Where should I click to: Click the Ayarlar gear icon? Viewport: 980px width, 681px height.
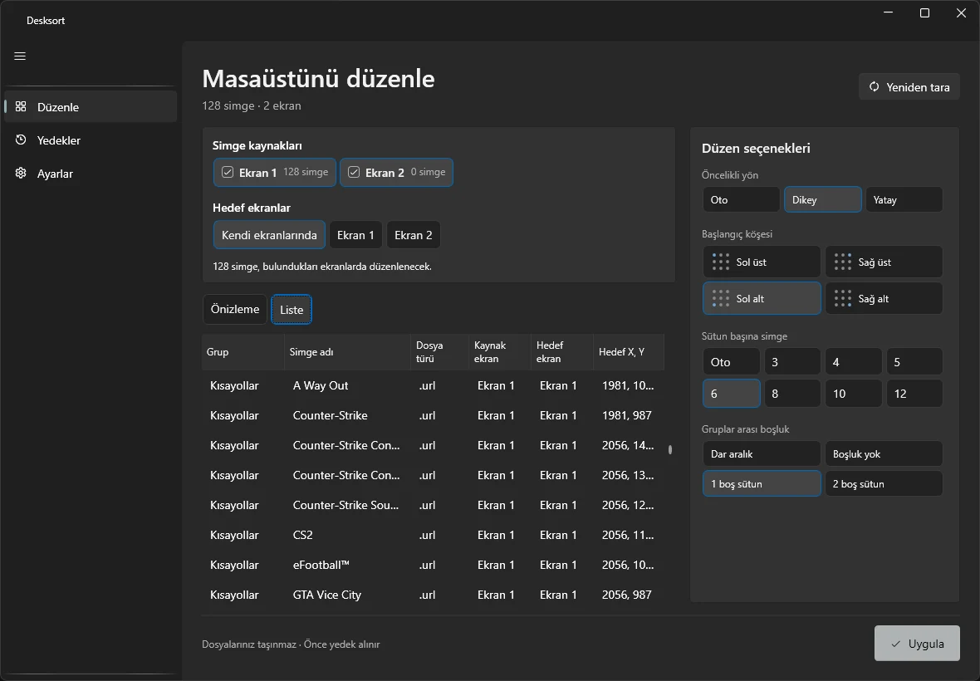pos(21,173)
